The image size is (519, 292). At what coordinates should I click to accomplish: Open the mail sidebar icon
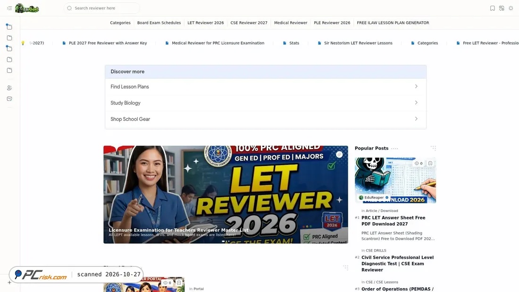9,99
